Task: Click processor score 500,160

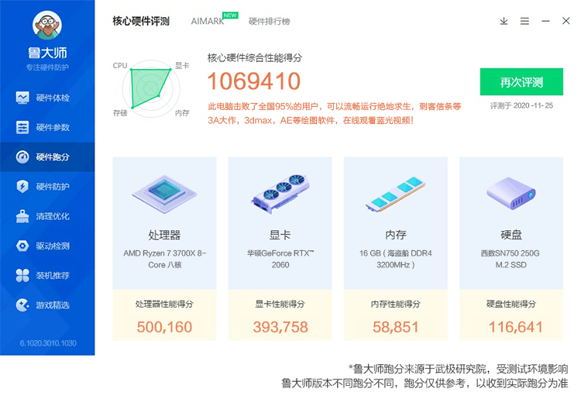Action: [164, 327]
